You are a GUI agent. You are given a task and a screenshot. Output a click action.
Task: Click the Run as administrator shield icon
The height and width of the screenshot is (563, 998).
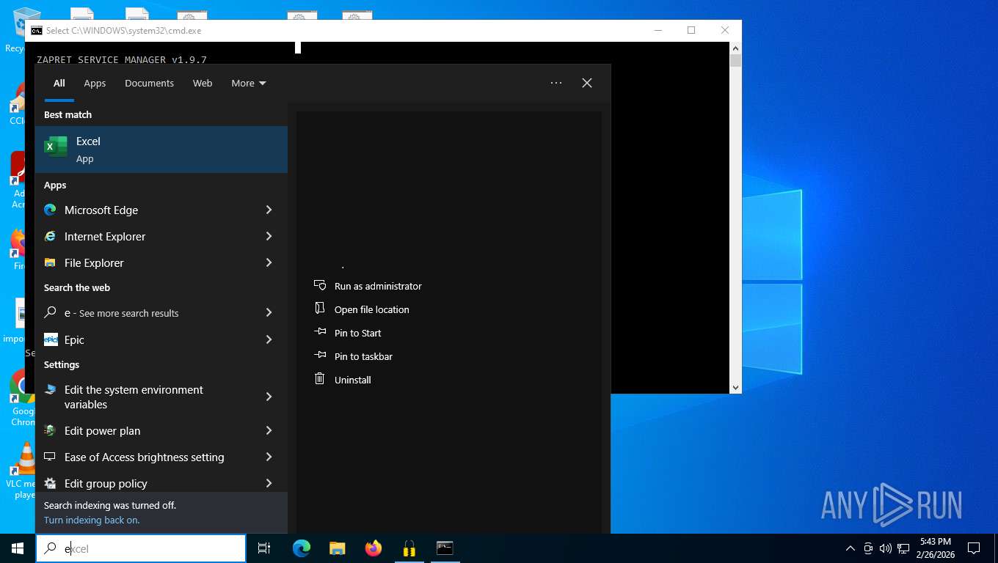(319, 285)
